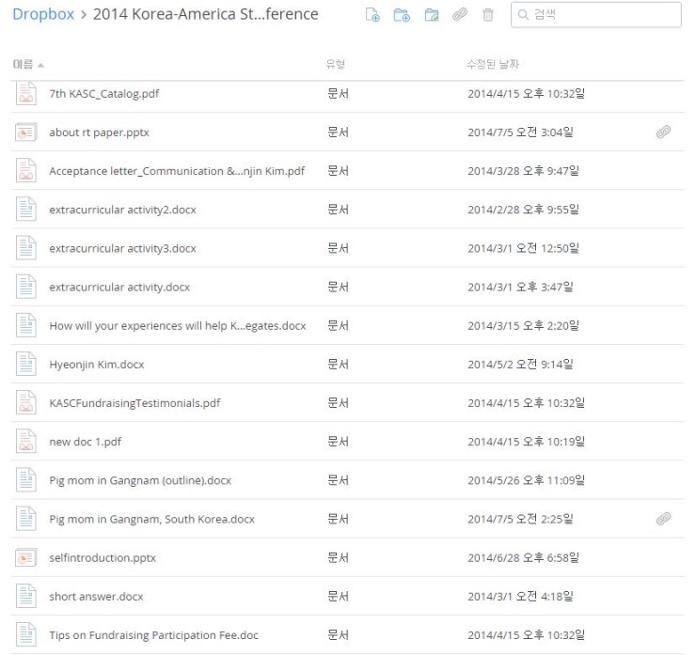Click the document icon of extracurricular activity3.docx
This screenshot has width=696, height=655.
[25, 248]
